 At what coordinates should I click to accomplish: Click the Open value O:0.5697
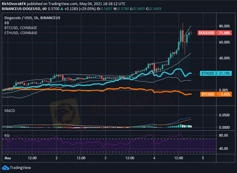[104, 9]
